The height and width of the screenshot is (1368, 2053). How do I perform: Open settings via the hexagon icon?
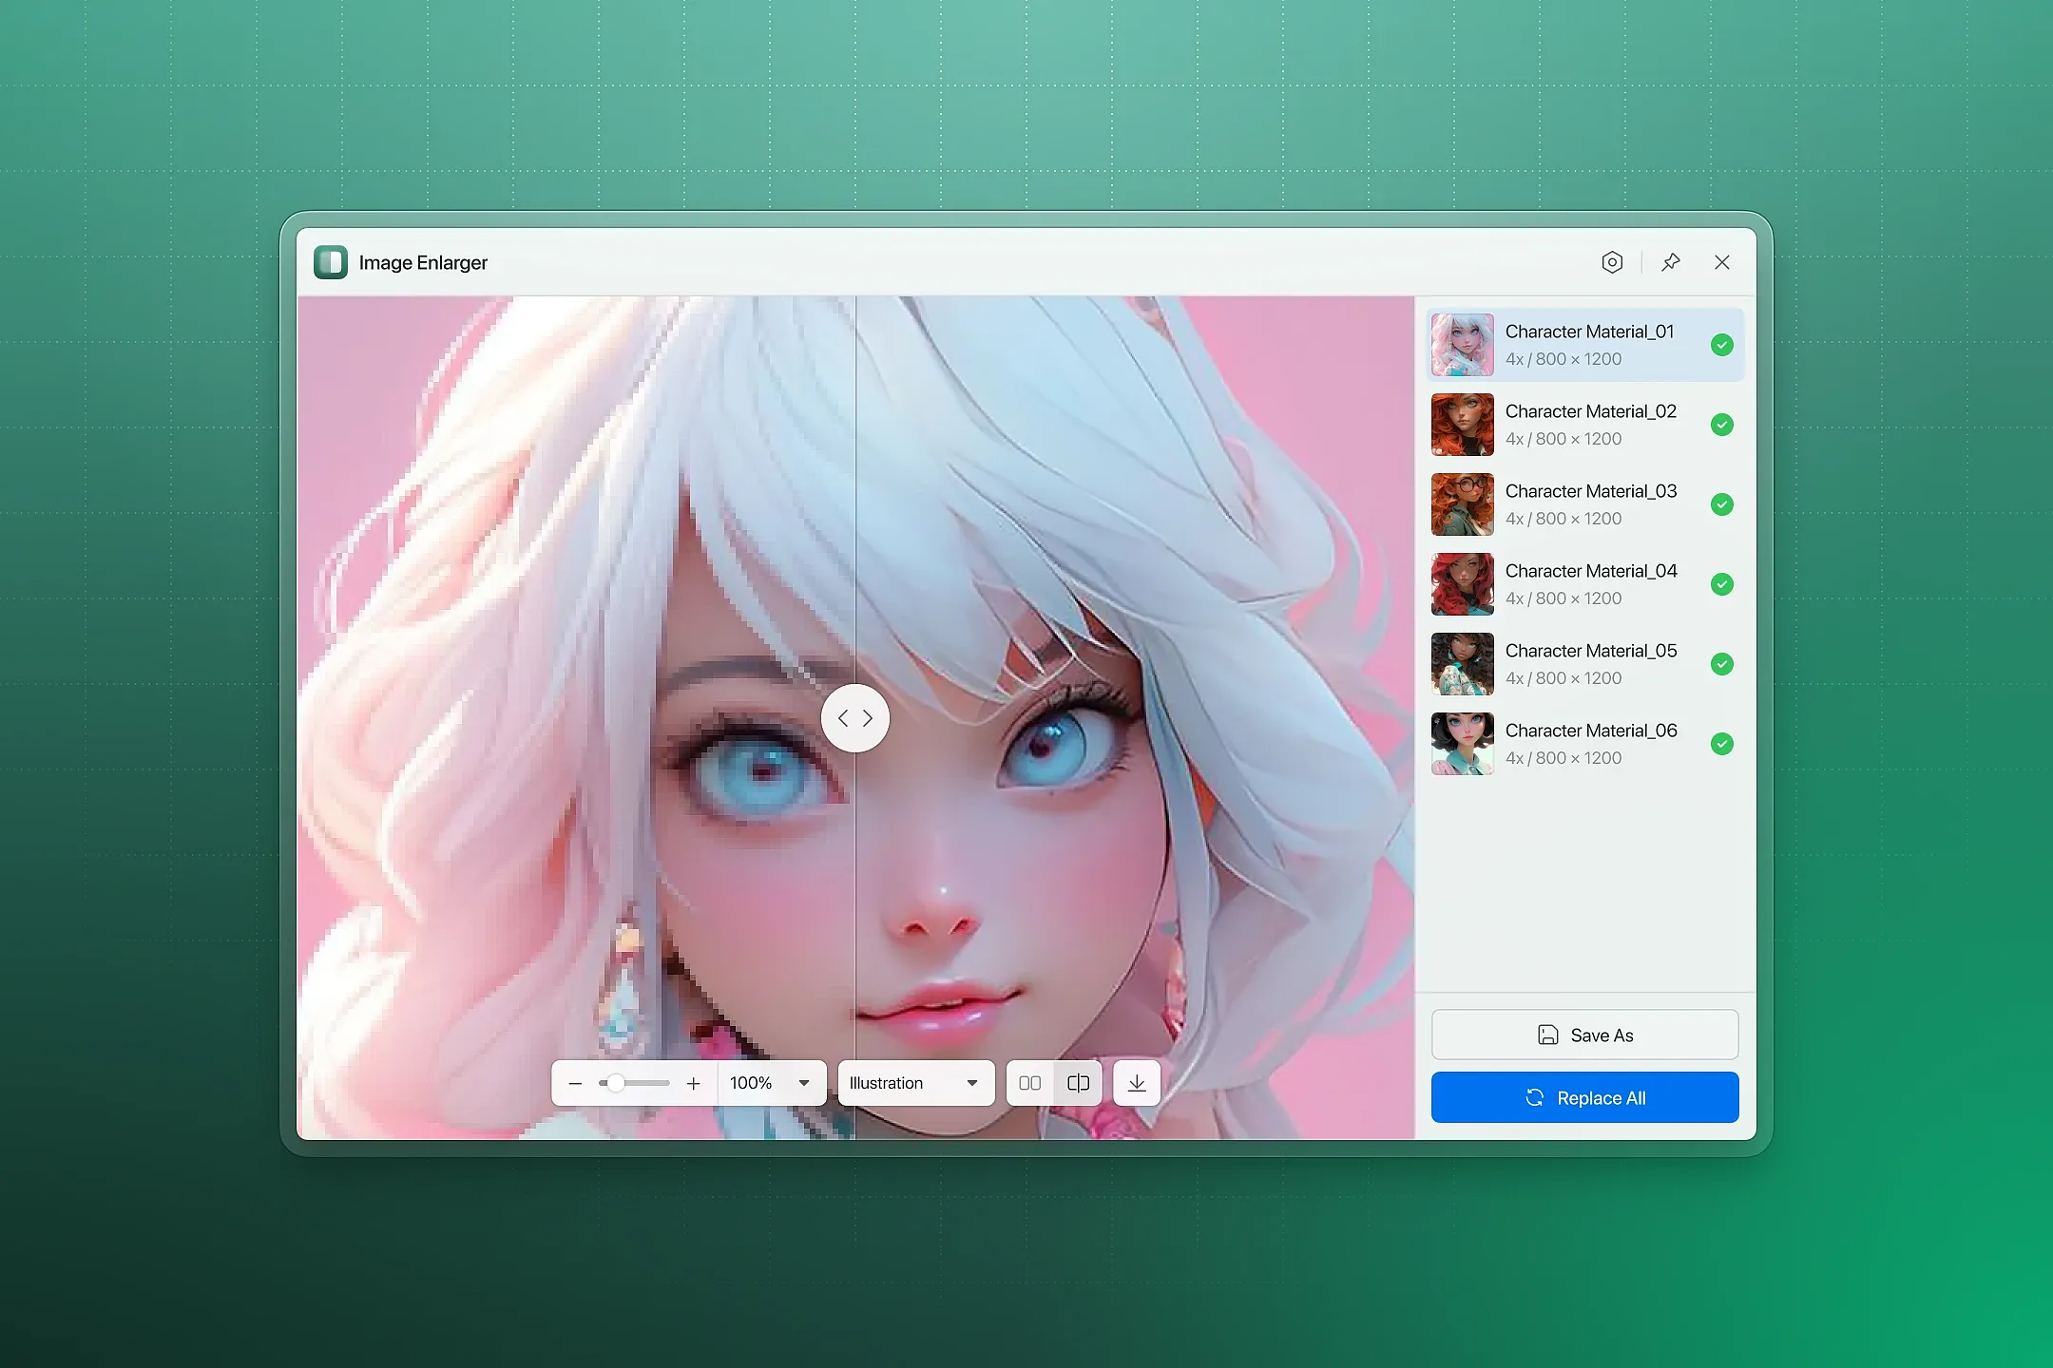click(x=1612, y=262)
